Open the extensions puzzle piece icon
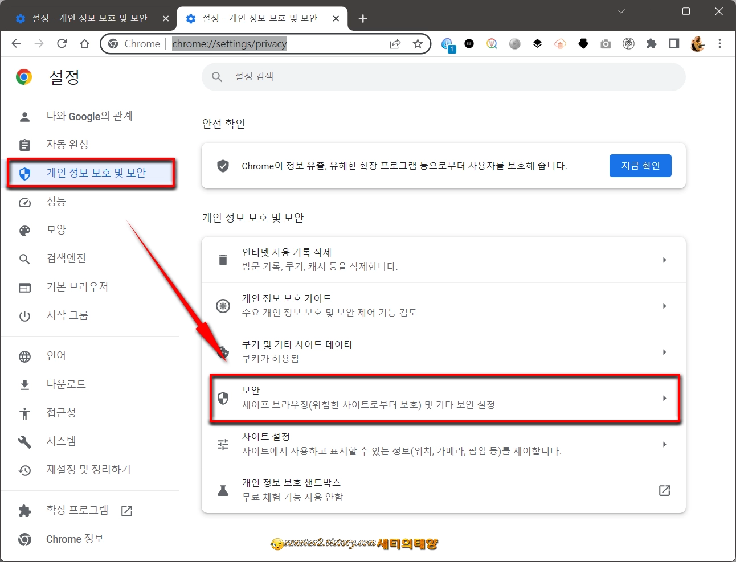 (x=651, y=43)
